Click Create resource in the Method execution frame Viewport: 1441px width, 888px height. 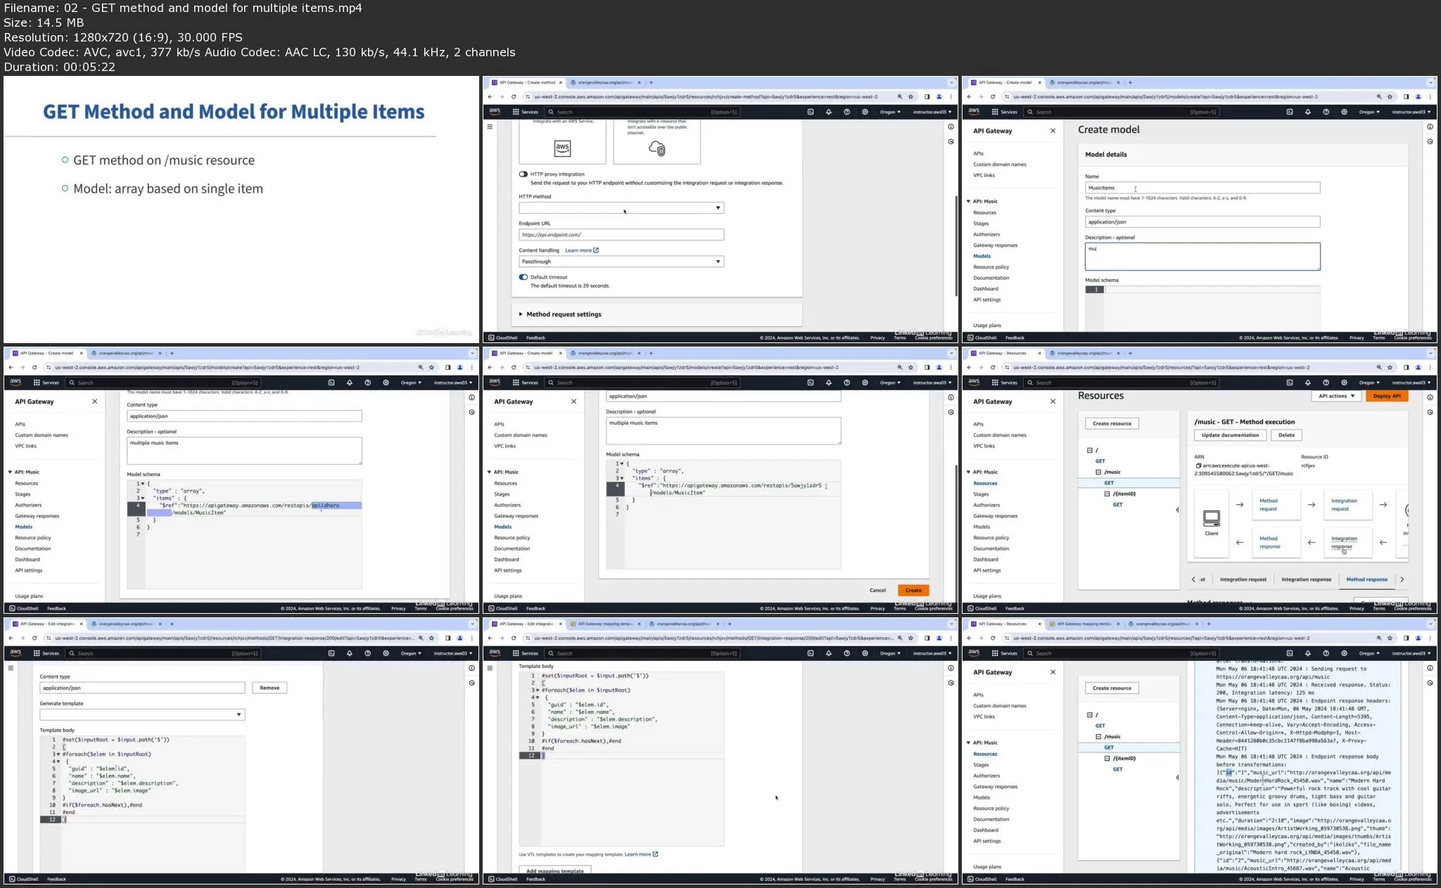click(1112, 423)
